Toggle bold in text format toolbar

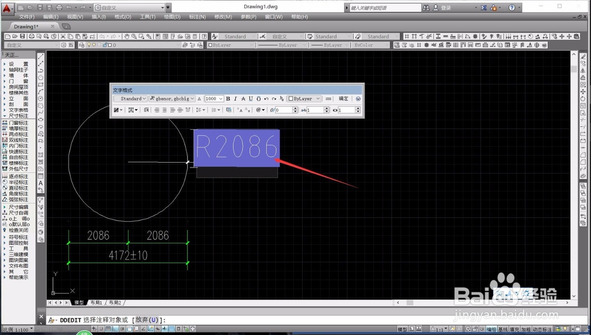coord(228,98)
